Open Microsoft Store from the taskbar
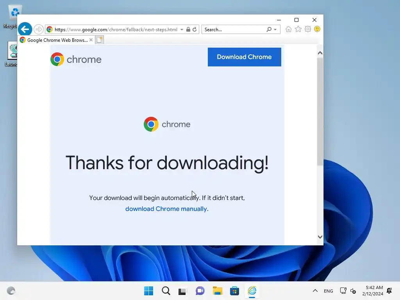Viewport: 400px width, 300px height. pos(234,291)
